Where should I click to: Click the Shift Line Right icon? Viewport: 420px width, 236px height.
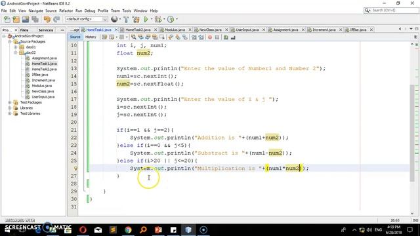201,37
